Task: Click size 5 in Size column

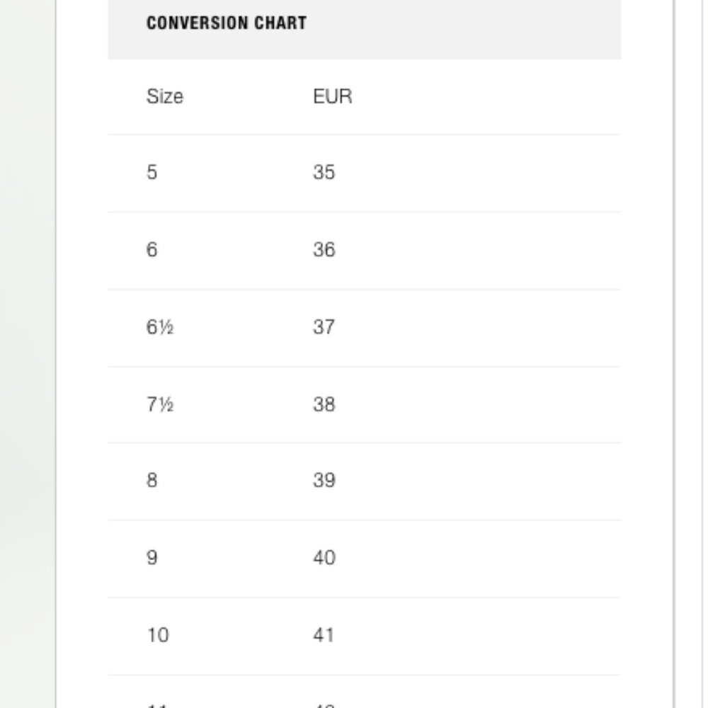Action: (x=152, y=172)
